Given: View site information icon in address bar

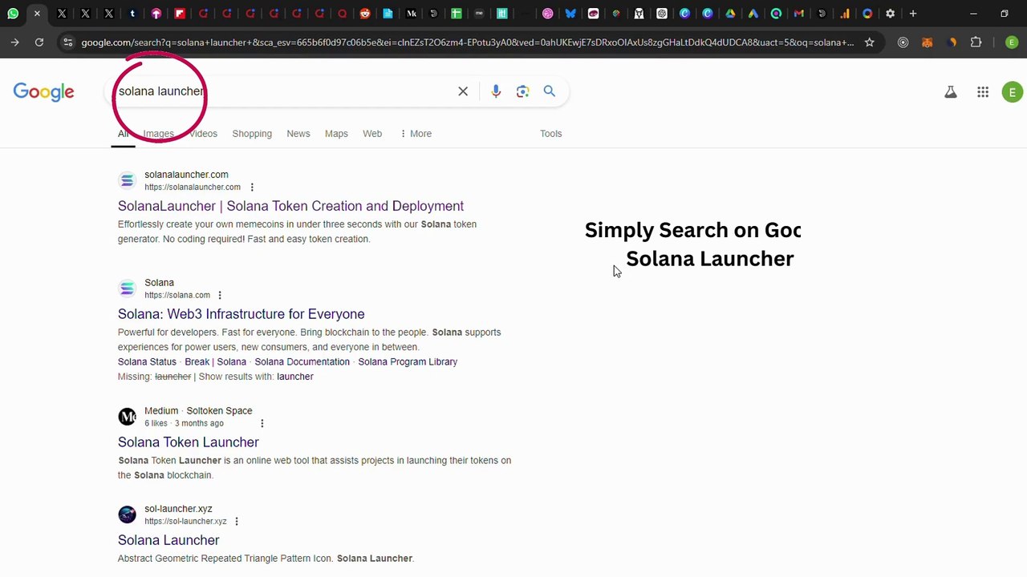Looking at the screenshot, I should point(68,42).
